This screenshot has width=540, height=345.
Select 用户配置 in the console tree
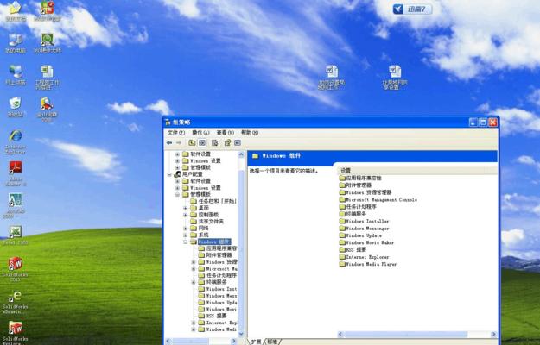click(192, 174)
